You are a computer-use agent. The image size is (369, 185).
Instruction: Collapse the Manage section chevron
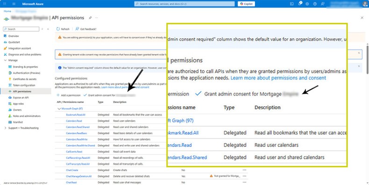pyautogui.click(x=5, y=60)
